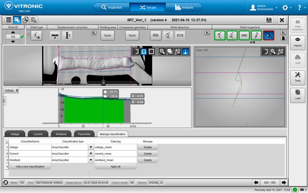This screenshot has height=193, width=308.
Task: Expand the Voltage chart selector arrow
Action: 17,90
